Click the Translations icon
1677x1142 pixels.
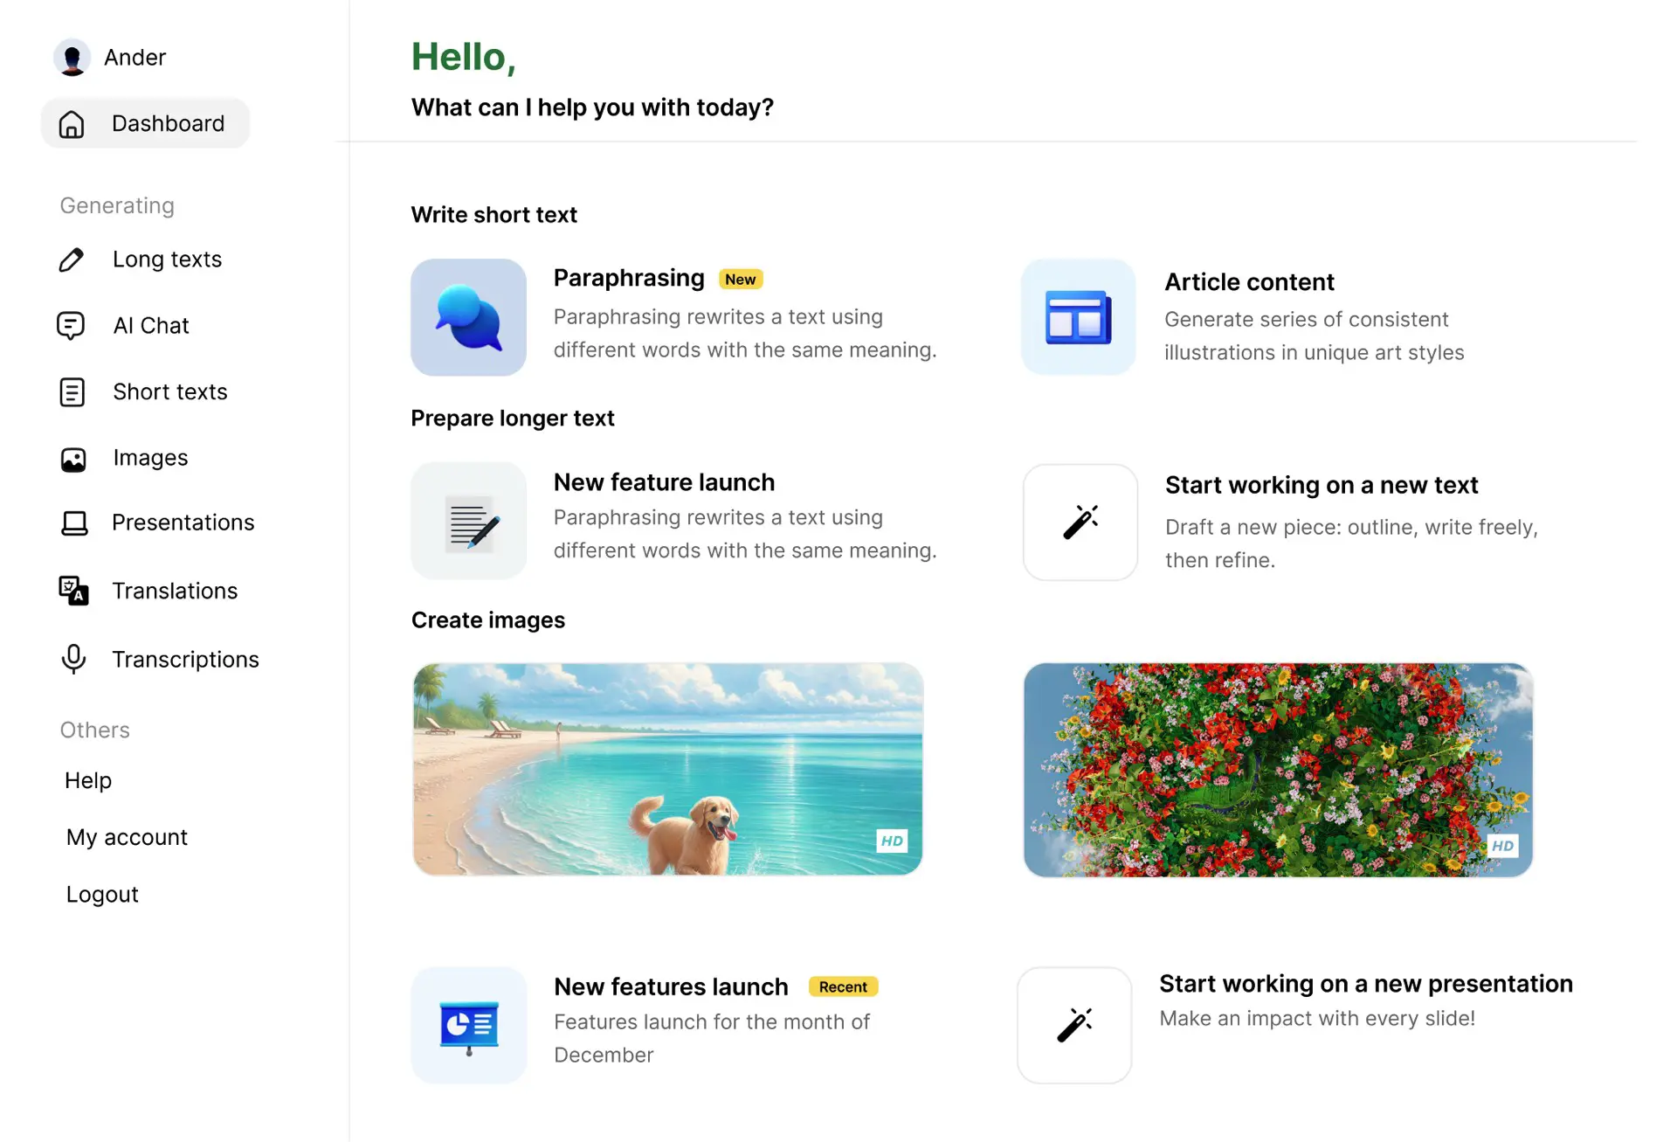pos(74,590)
